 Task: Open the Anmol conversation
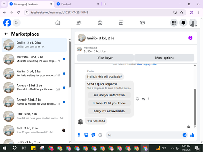(x=34, y=102)
